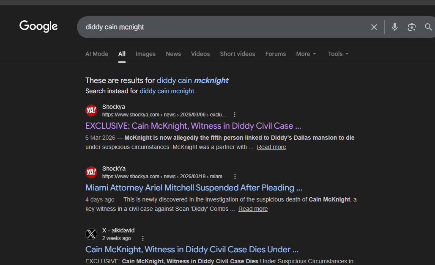This screenshot has height=265, width=435.
Task: Click the magnifying glass search icon
Action: click(x=428, y=27)
